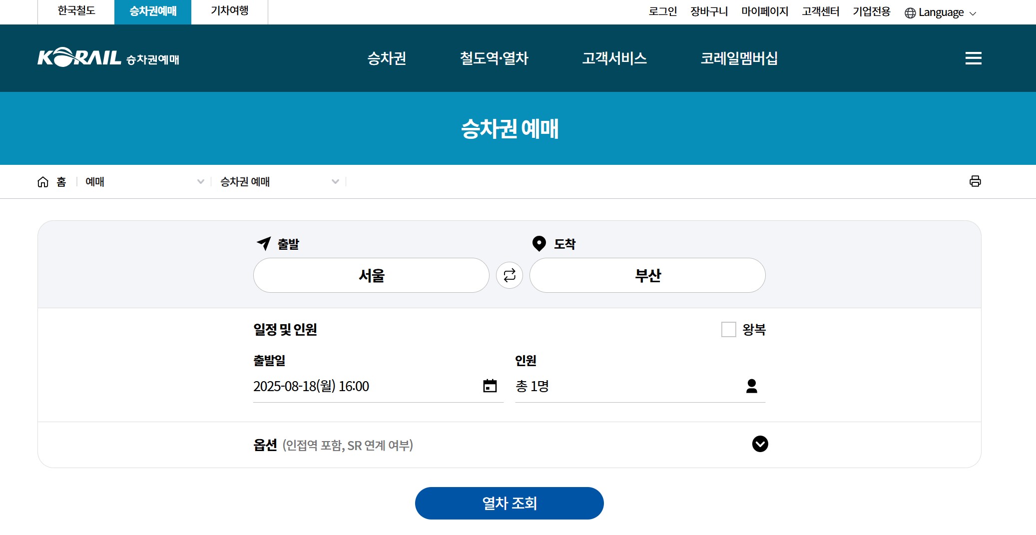Open the 기업전용 link

(872, 11)
